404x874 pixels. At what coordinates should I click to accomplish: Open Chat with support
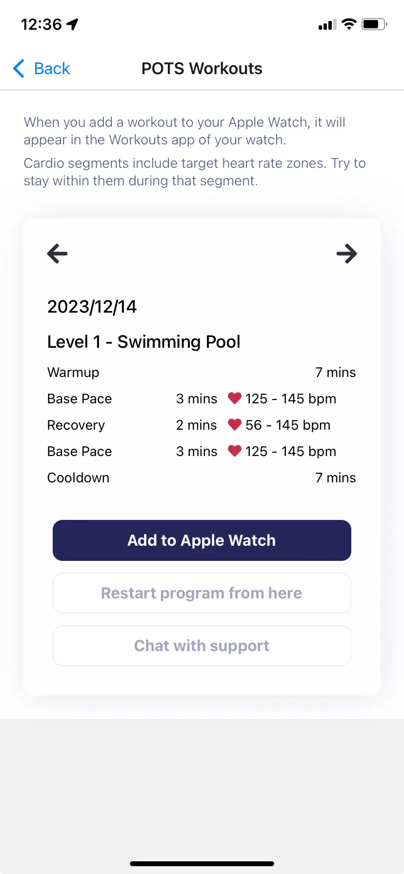[x=202, y=646]
